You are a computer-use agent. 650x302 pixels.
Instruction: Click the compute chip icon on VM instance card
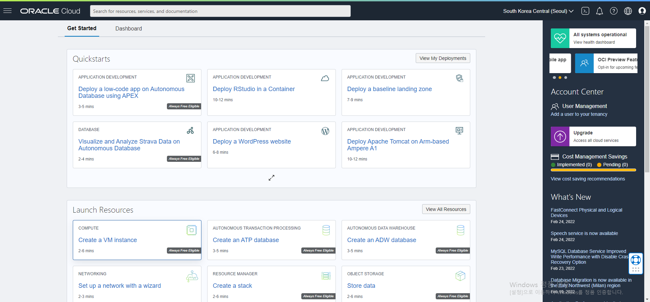point(192,230)
